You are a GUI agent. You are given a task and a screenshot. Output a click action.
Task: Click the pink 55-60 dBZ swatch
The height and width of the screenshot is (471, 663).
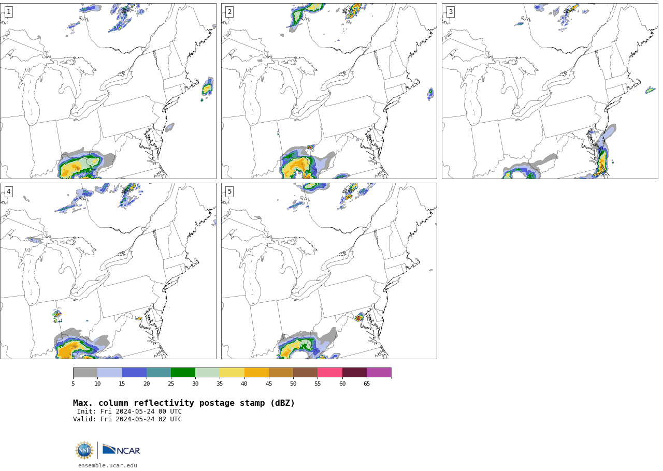pos(330,373)
